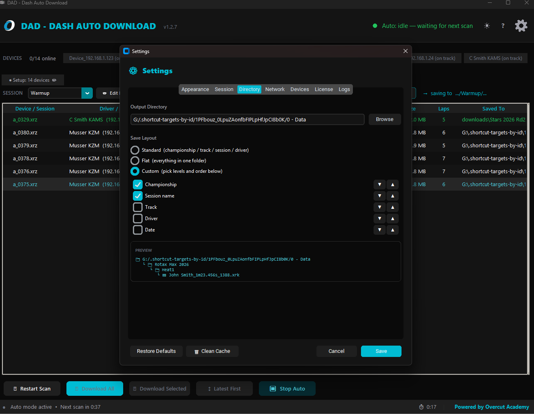Click Powered by Overcut Academy link
This screenshot has height=414, width=534.
[491, 407]
